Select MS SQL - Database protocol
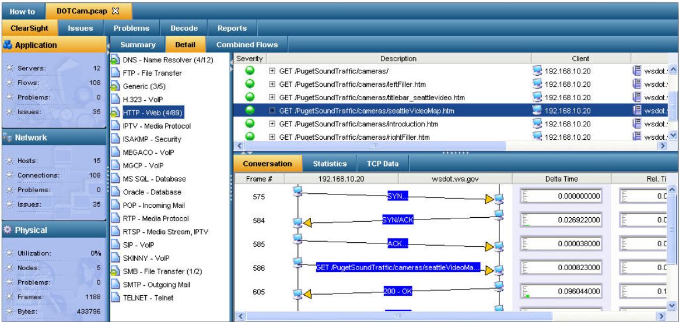The width and height of the screenshot is (679, 322). pyautogui.click(x=154, y=179)
